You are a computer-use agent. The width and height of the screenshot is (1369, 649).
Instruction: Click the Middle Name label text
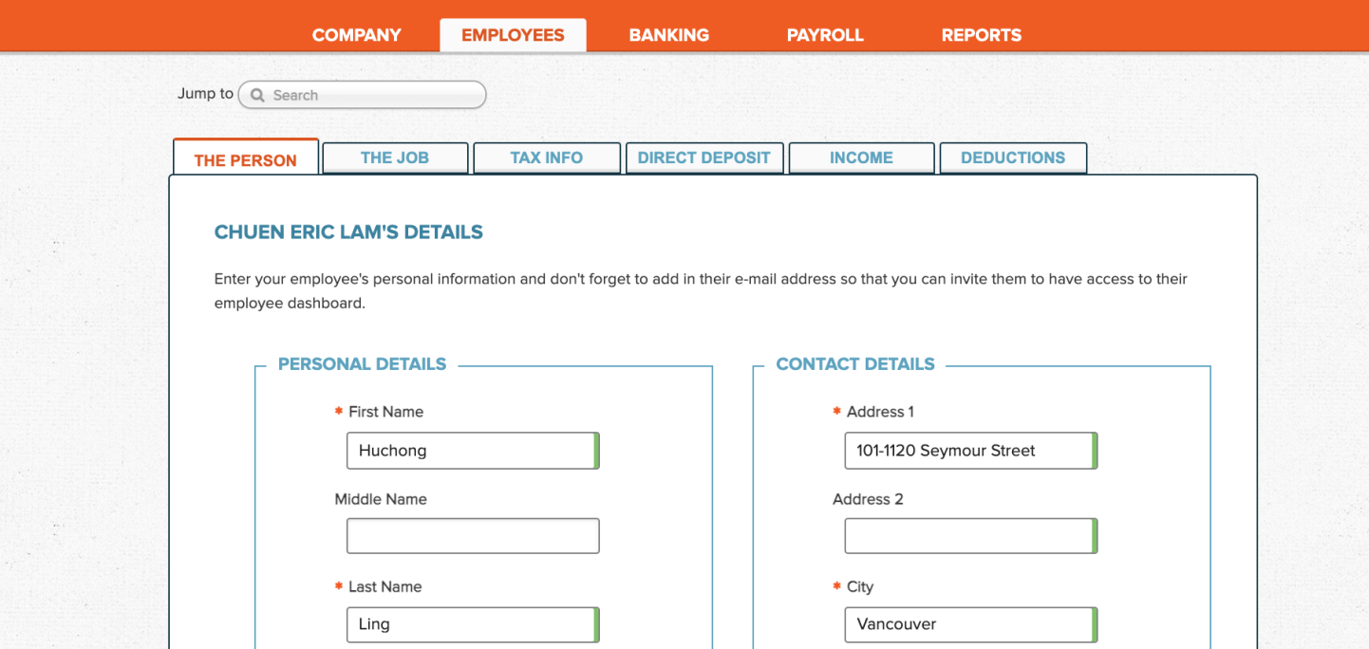point(381,499)
